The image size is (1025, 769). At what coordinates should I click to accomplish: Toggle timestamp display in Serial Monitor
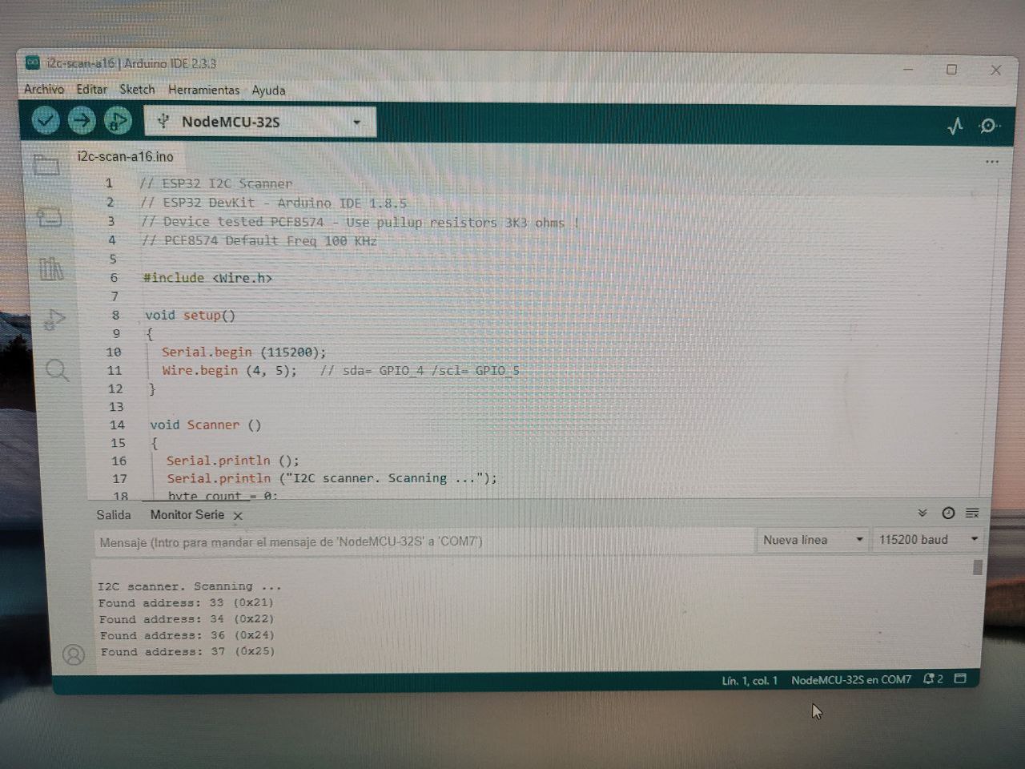[x=948, y=513]
